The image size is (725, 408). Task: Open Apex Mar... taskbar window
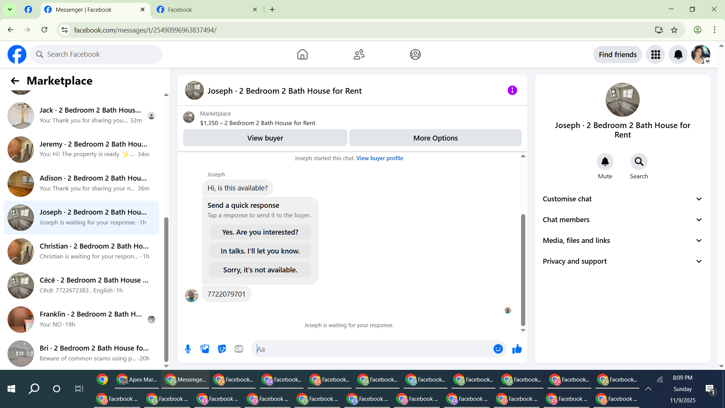137,380
